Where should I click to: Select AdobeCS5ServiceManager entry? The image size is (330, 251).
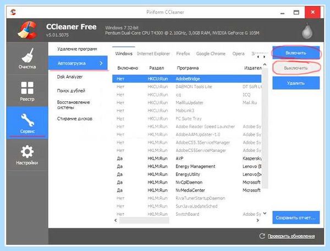pyautogui.click(x=187, y=151)
